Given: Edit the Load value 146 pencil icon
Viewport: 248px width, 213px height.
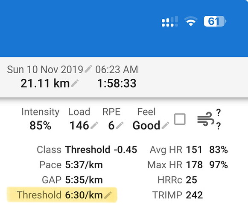Looking at the screenshot, I should coord(94,126).
